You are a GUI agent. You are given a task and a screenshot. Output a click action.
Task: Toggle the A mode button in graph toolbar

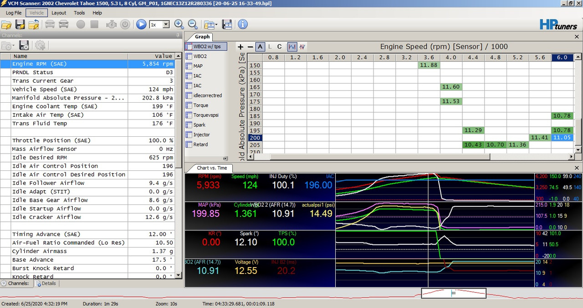[x=260, y=47]
